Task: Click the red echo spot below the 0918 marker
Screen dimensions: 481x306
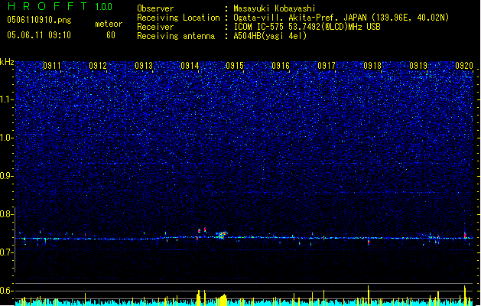Action: click(369, 243)
